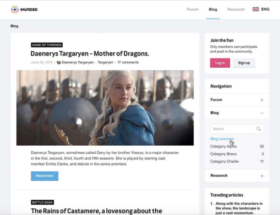Click Daenerys Targaryen author avatar
280x215 pixels.
point(59,62)
